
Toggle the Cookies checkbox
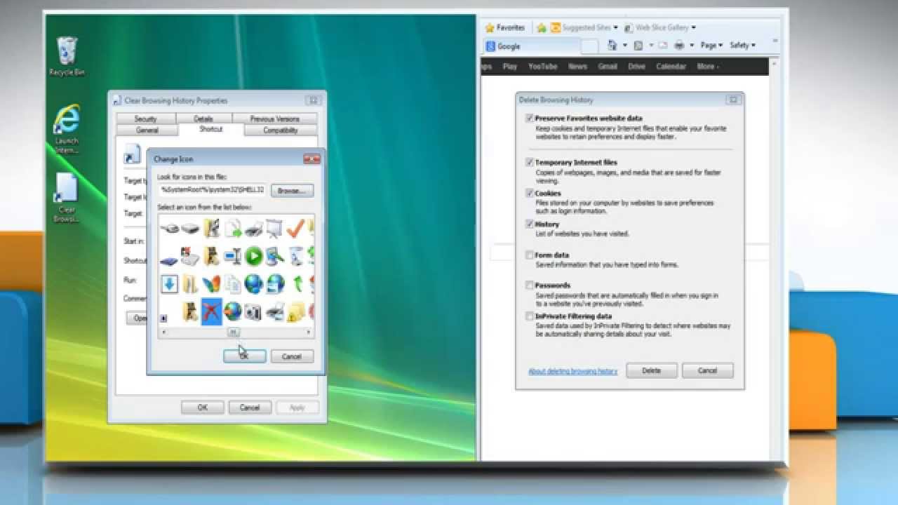530,193
